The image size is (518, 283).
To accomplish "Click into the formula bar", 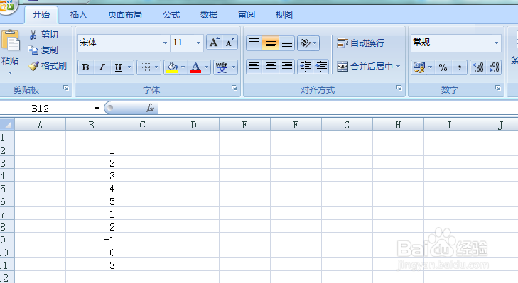I will click(338, 109).
